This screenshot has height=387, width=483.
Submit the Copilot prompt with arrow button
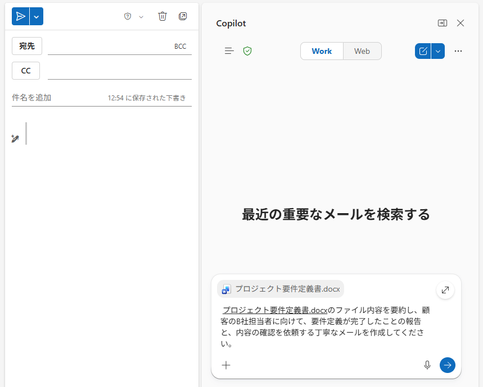[448, 365]
